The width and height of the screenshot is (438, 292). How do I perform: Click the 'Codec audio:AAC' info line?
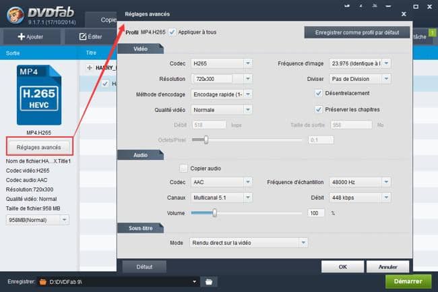click(x=26, y=180)
